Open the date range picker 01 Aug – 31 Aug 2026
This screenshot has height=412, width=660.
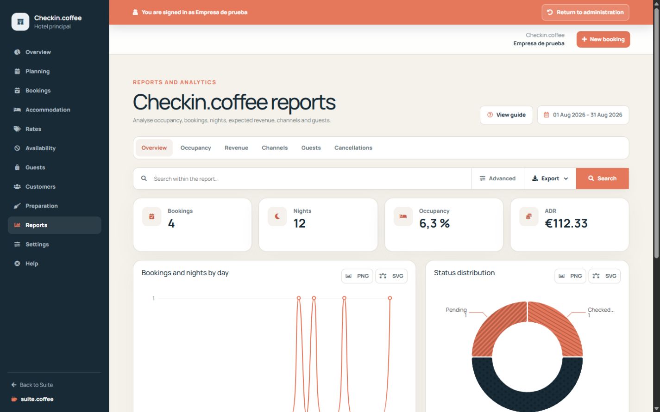583,115
